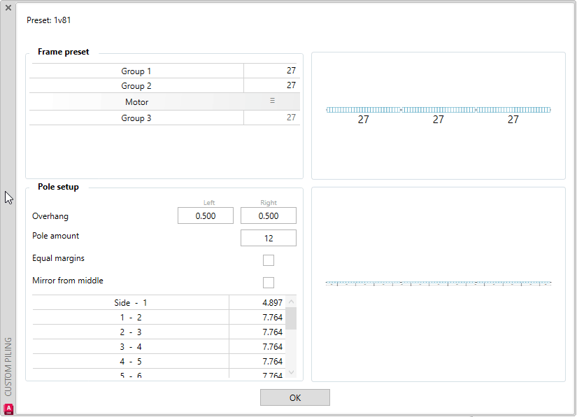This screenshot has height=417, width=577.
Task: Click the scroll up arrow in the pole list
Action: tap(291, 302)
